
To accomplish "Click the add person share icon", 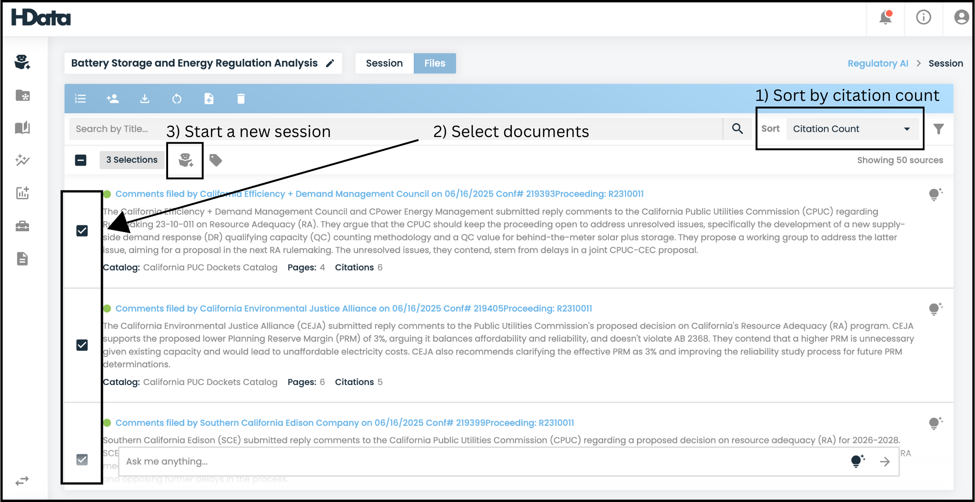I will click(112, 98).
